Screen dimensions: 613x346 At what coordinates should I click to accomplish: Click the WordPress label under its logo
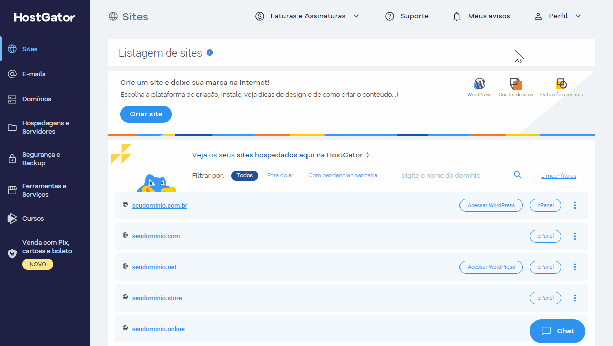click(x=479, y=95)
